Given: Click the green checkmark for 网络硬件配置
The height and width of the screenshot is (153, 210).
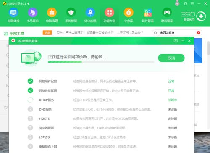Looking at the screenshot, I should click(x=30, y=81).
